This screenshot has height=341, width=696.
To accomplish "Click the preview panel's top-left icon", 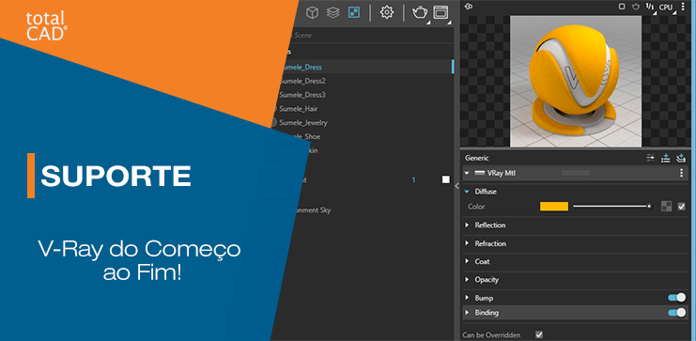I will 469,7.
